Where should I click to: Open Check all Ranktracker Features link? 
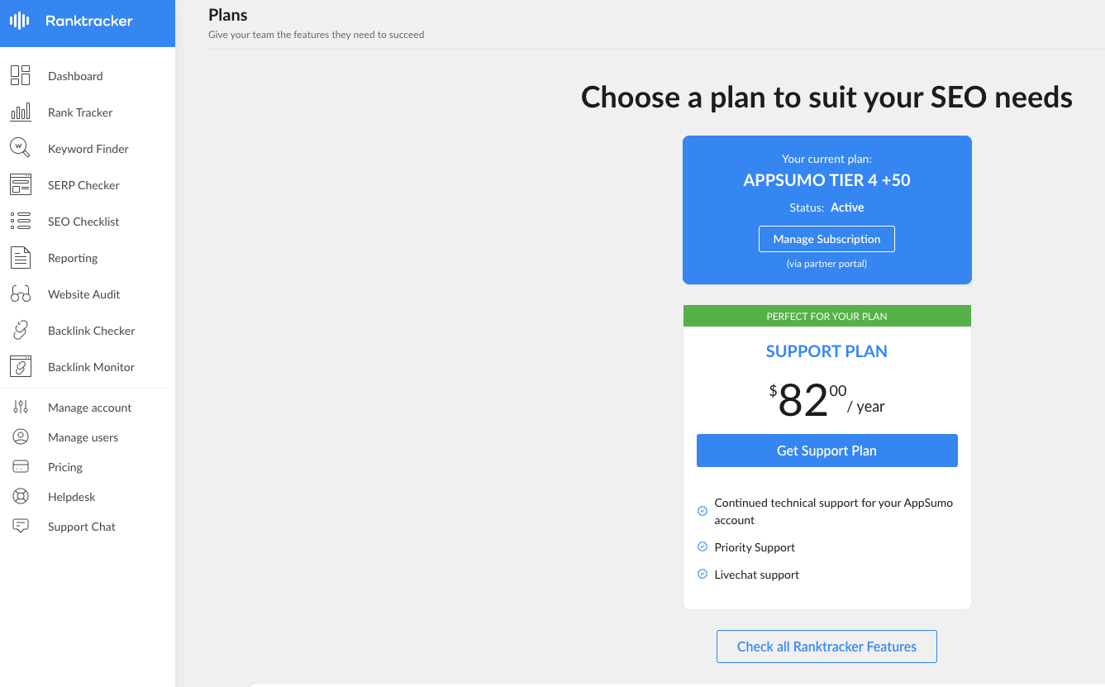[826, 646]
